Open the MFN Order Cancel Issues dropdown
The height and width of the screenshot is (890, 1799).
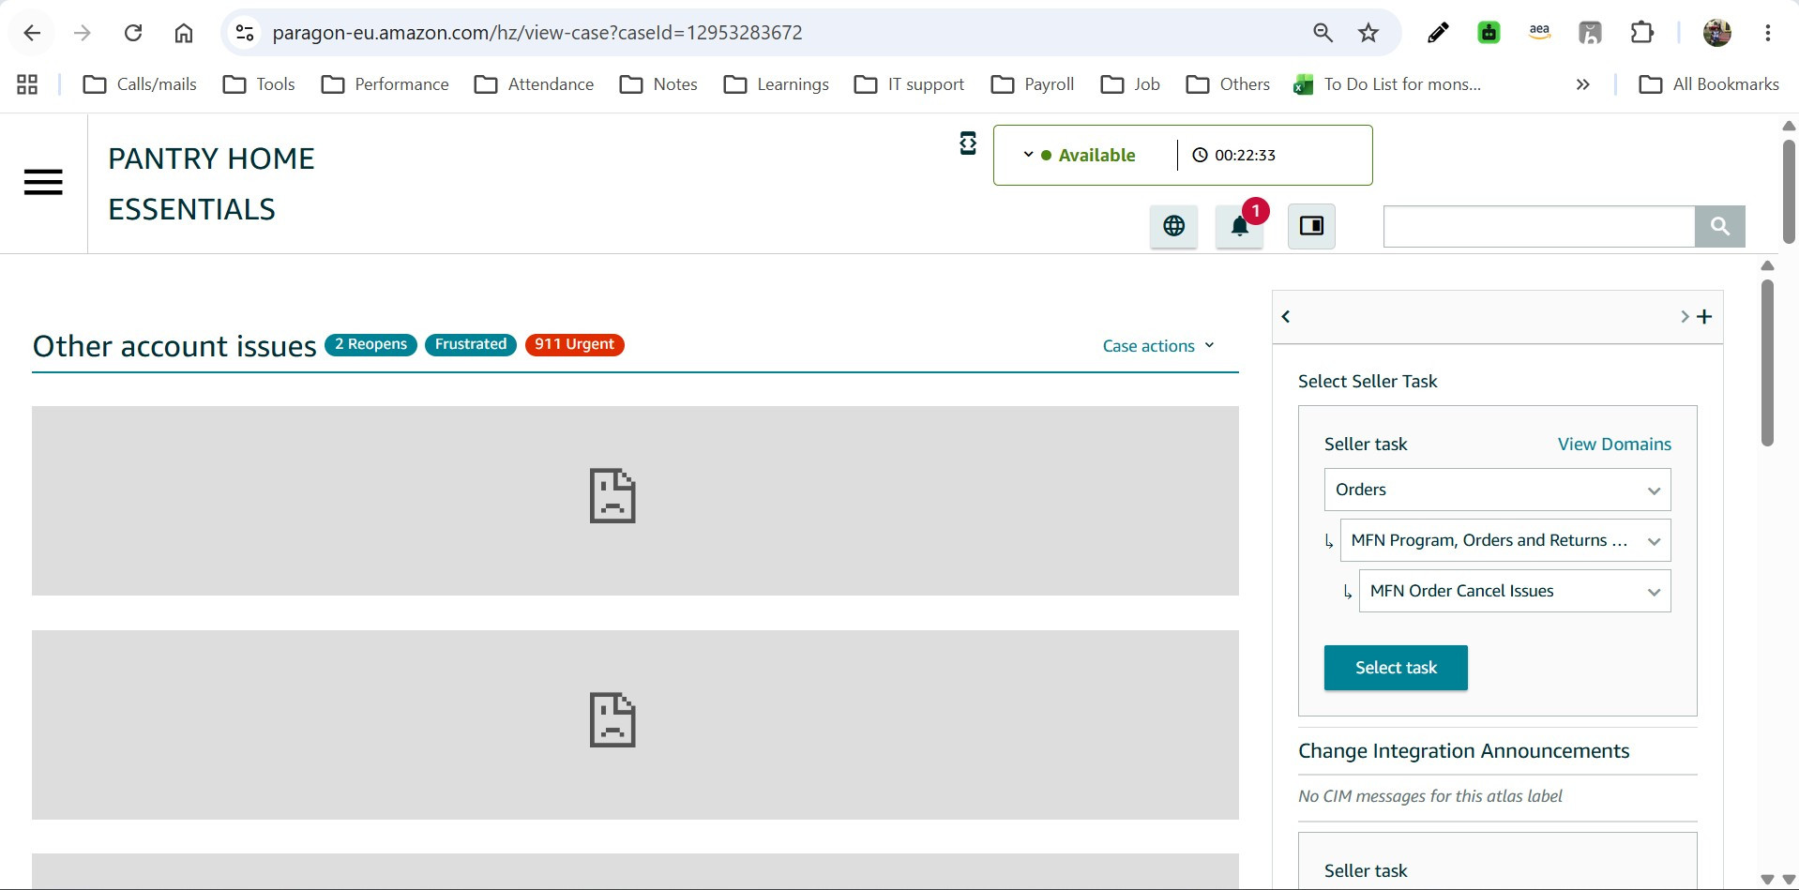pyautogui.click(x=1515, y=591)
